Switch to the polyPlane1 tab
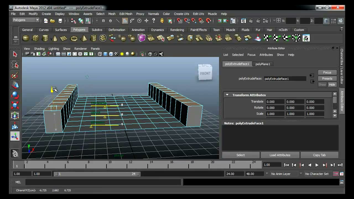 pos(263,64)
